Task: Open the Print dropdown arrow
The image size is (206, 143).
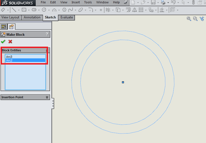Action: (x=168, y=3)
